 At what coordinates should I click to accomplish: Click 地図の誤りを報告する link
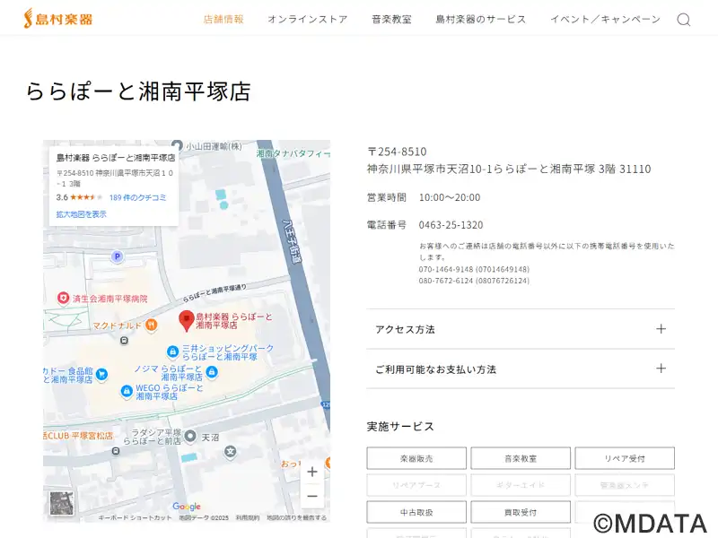pyautogui.click(x=297, y=518)
